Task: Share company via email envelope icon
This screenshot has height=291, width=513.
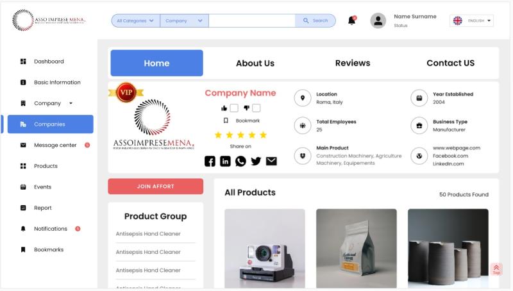Action: [x=271, y=161]
